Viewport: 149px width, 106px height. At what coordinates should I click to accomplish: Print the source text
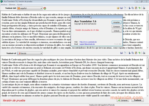(x=144, y=8)
